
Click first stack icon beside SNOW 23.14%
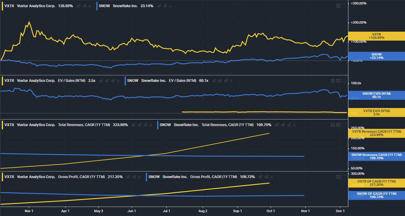click(159, 6)
